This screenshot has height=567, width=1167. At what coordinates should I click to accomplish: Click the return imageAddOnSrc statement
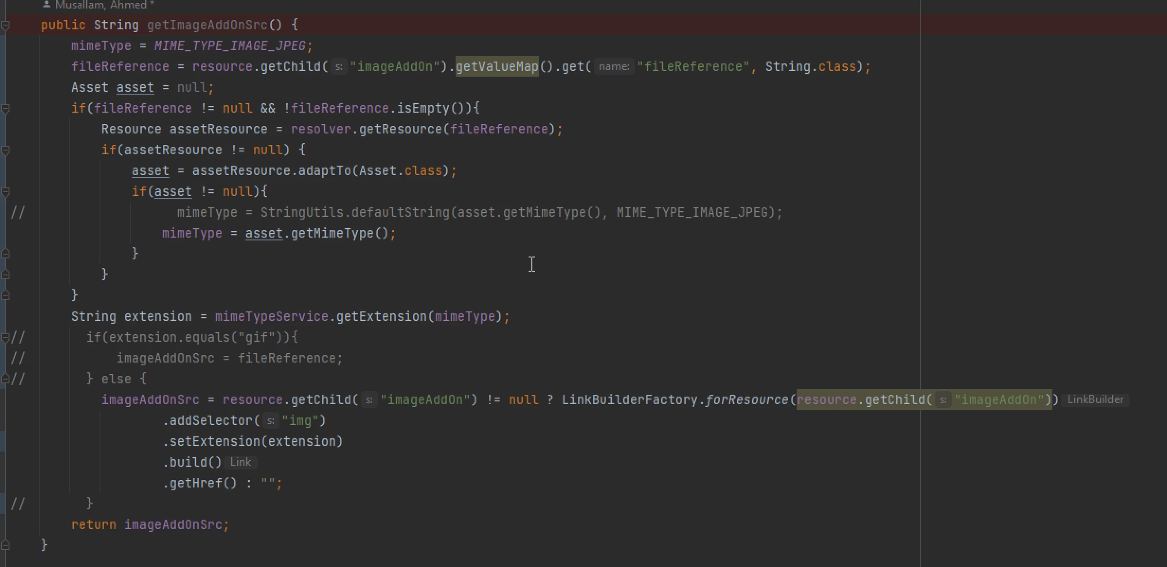click(150, 525)
